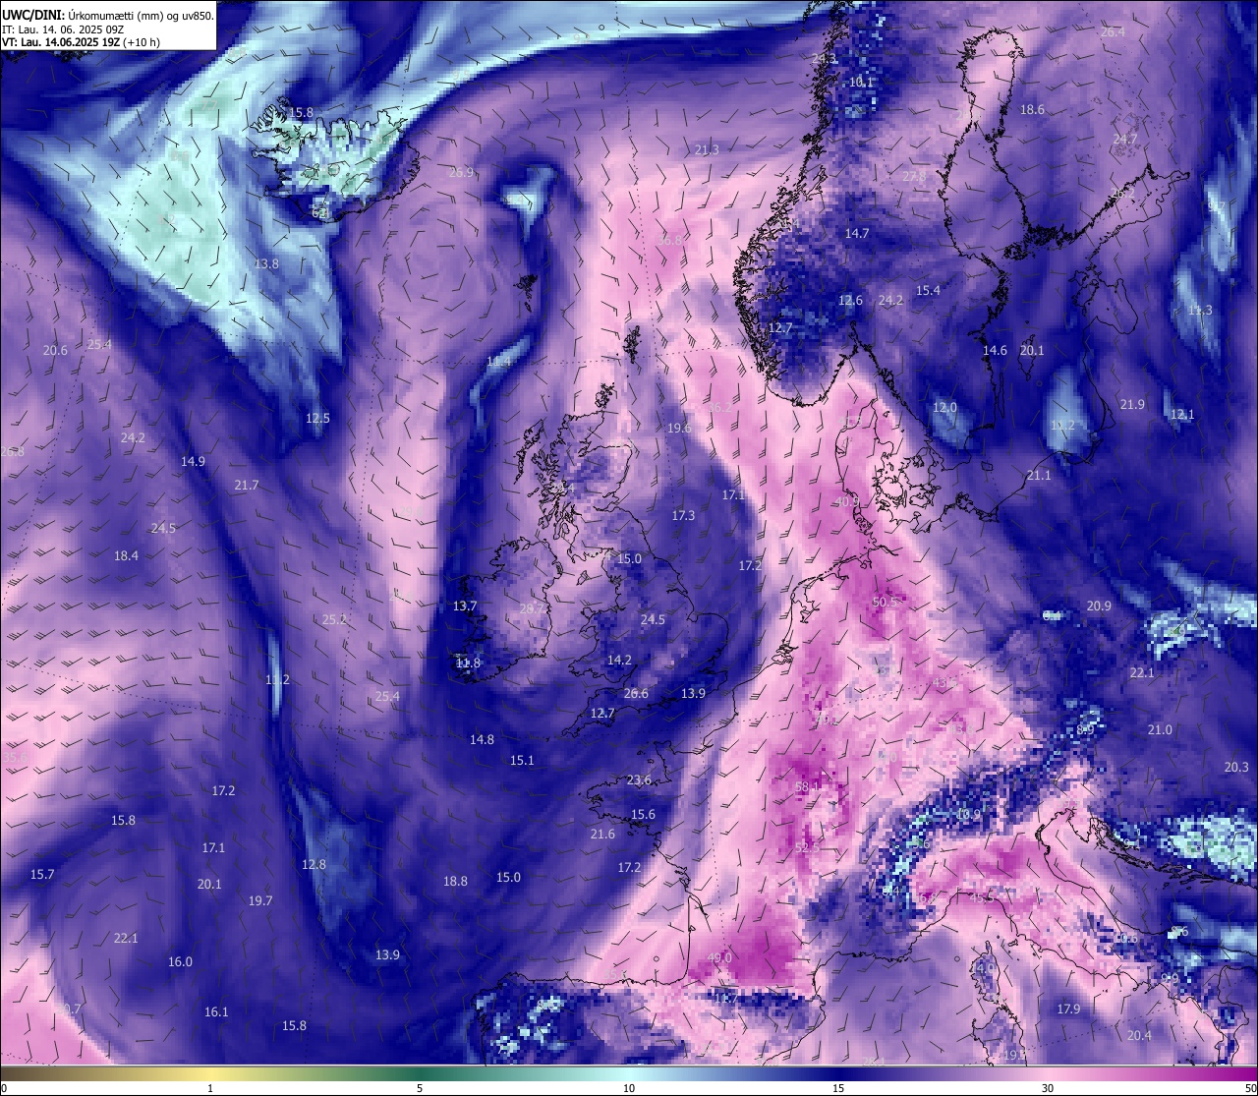Click the 10 label on the color scale
This screenshot has height=1096, width=1258.
point(629,1088)
